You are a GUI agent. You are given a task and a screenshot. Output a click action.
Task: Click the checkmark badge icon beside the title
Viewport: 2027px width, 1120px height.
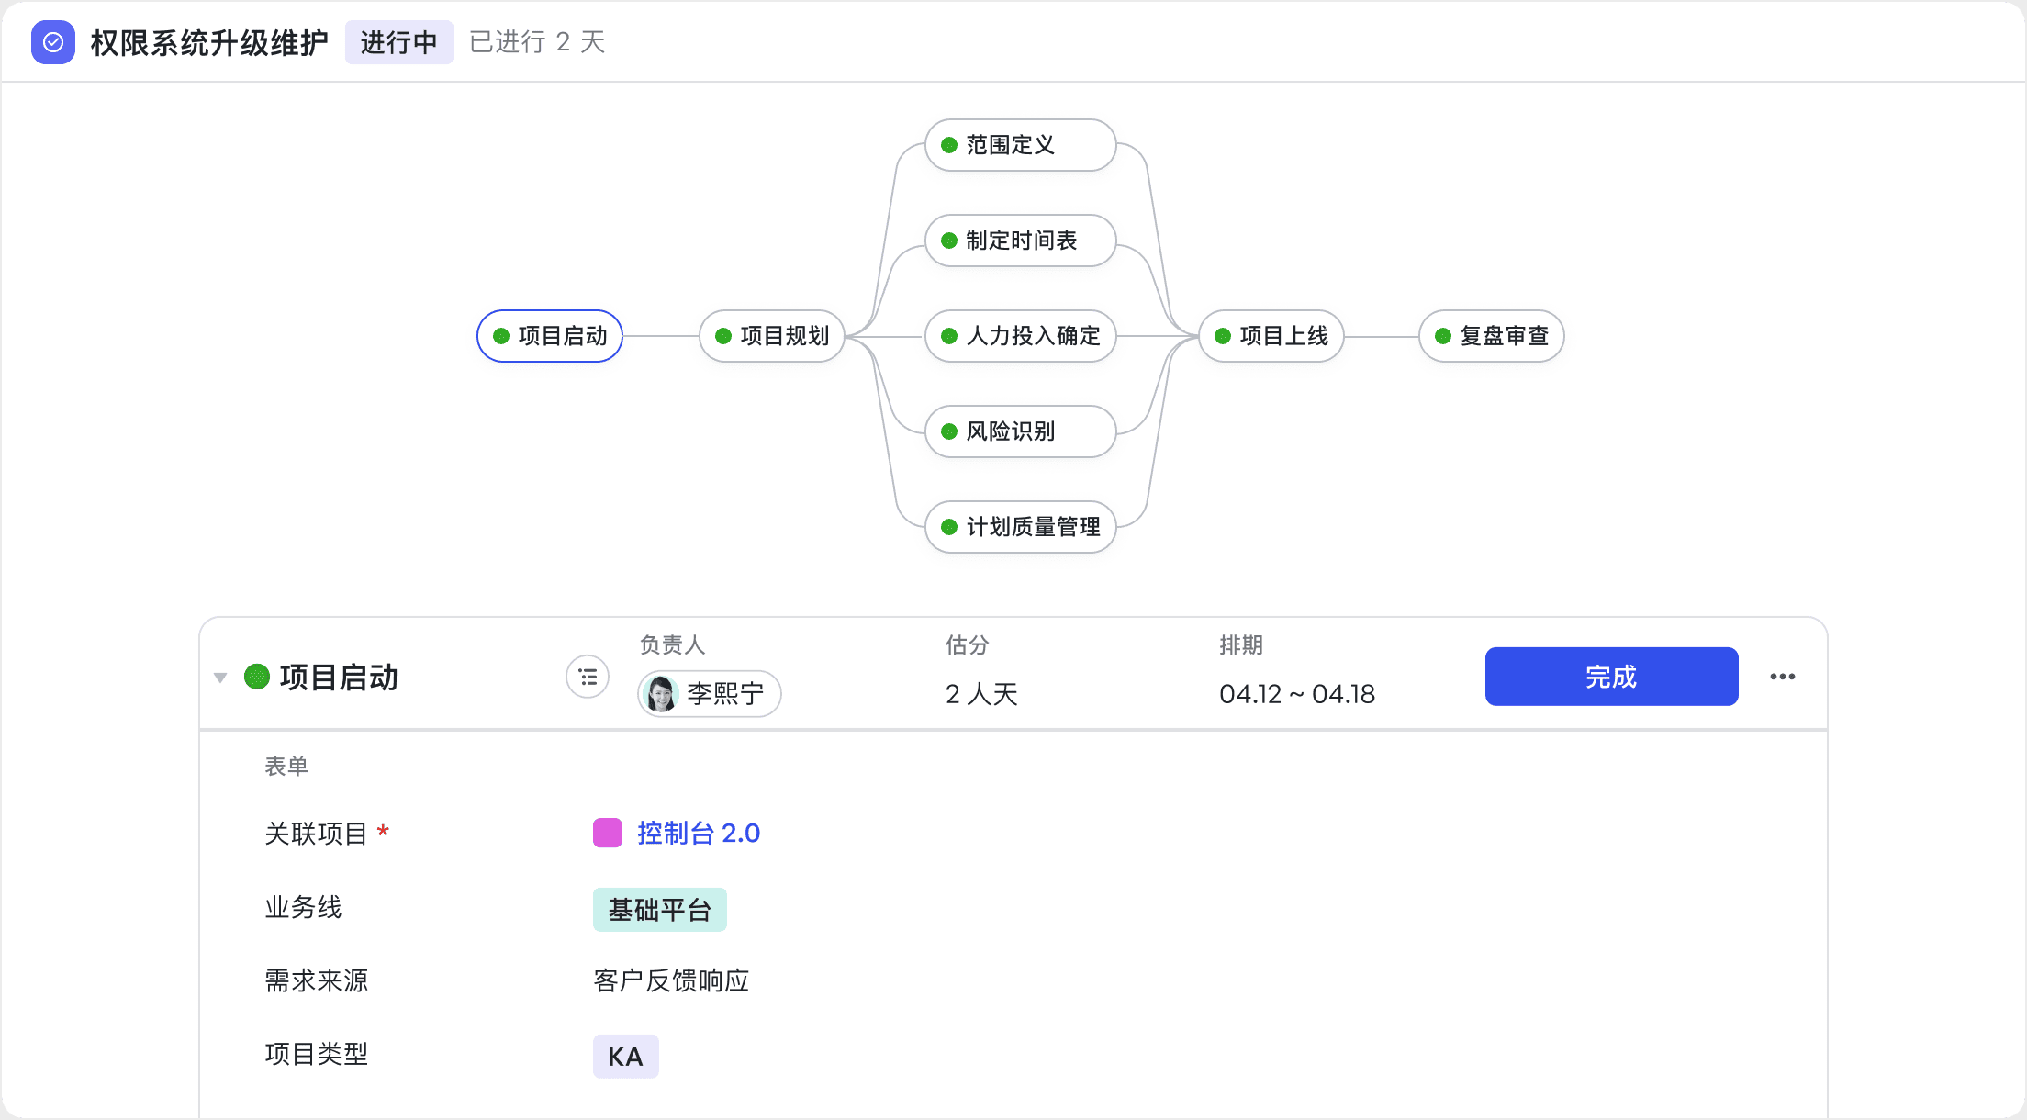pos(53,41)
